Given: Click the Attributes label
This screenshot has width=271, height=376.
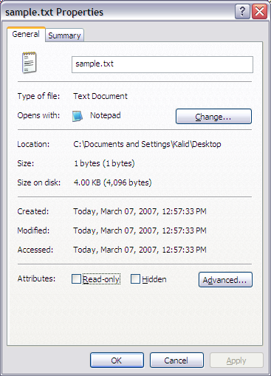Looking at the screenshot, I should 36,278.
